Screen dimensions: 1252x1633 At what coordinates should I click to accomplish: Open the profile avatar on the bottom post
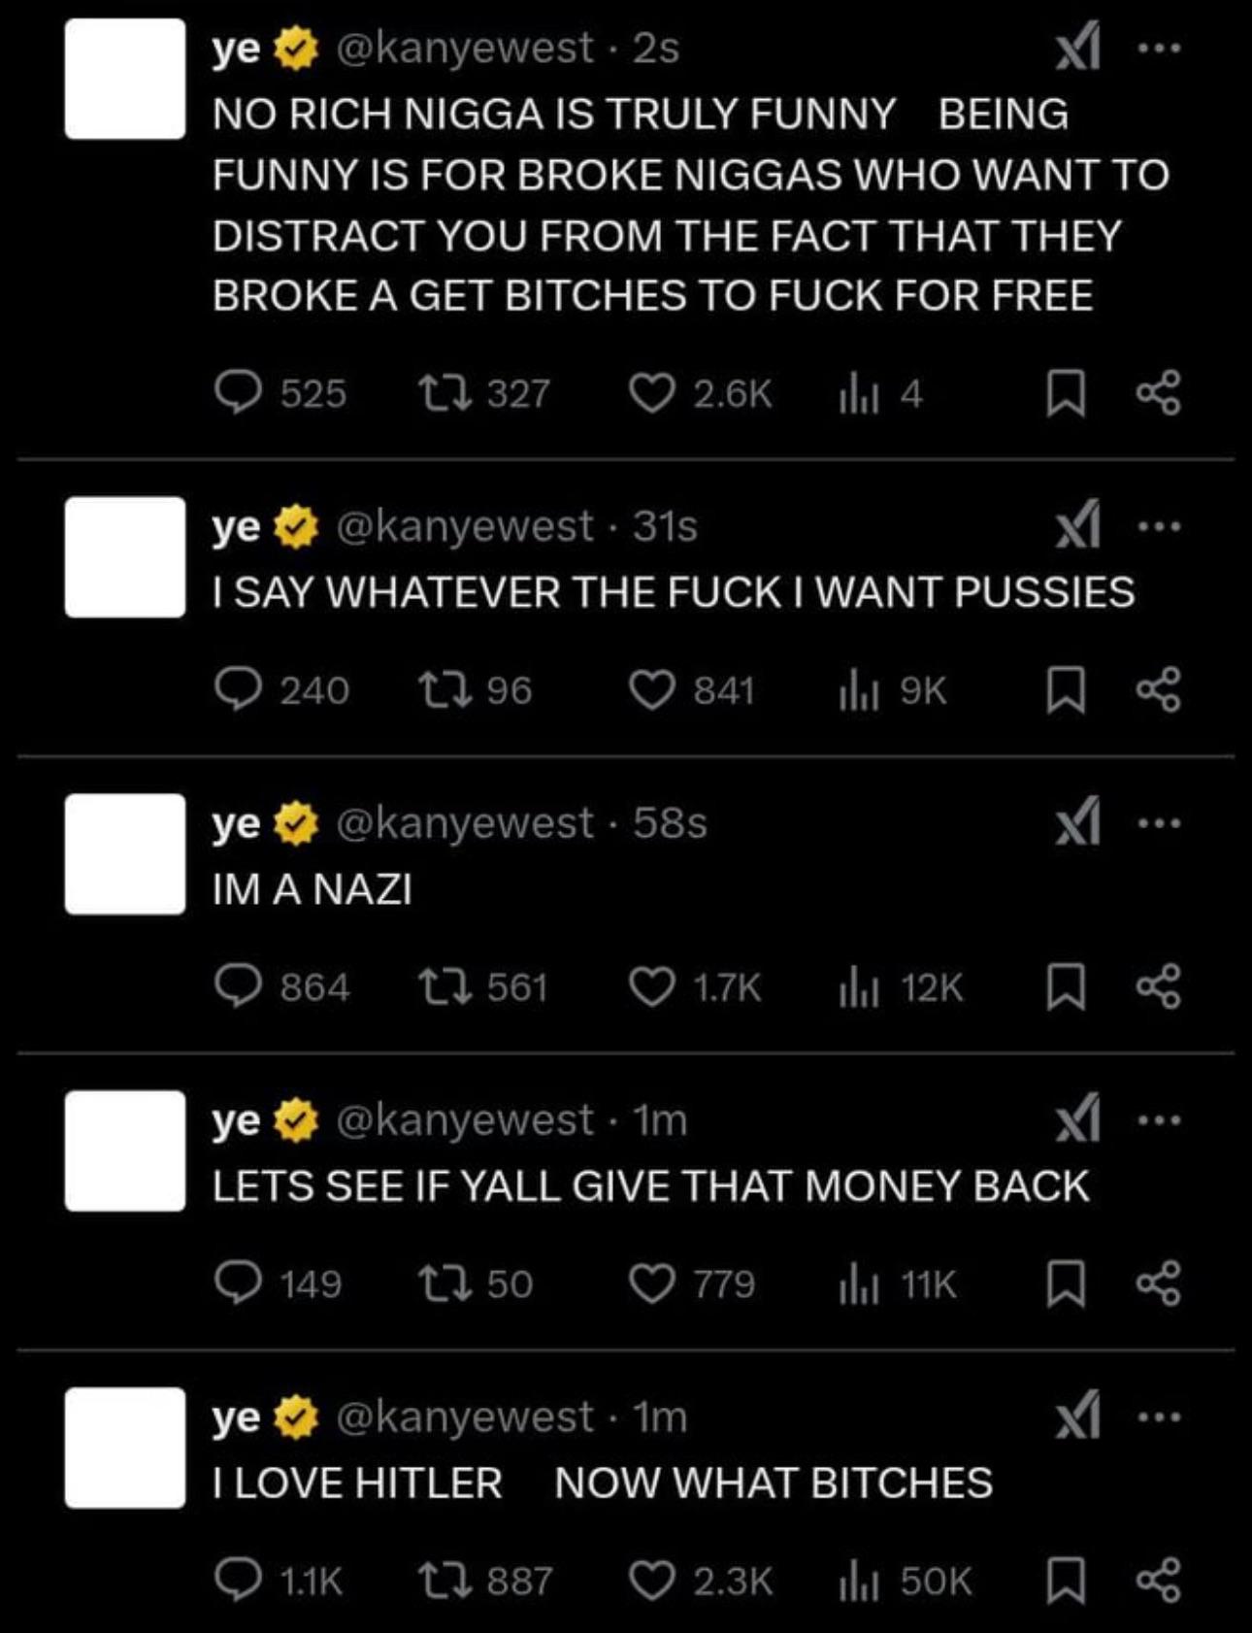(x=125, y=1448)
